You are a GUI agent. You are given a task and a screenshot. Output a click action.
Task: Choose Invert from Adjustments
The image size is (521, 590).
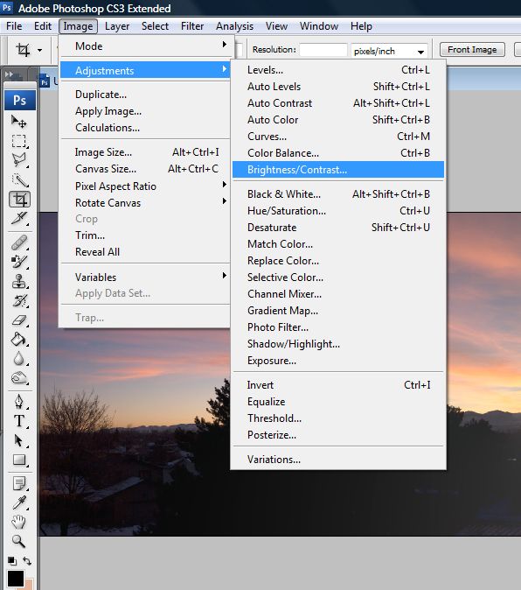pos(338,385)
